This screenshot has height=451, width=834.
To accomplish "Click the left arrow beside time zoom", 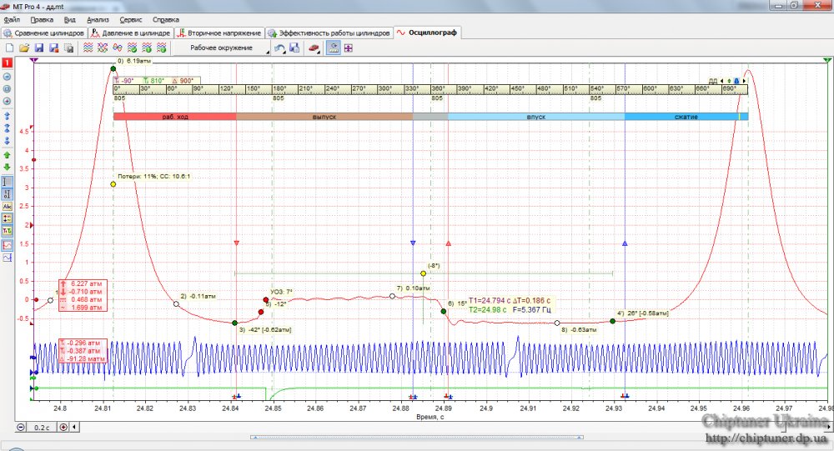I will point(74,427).
